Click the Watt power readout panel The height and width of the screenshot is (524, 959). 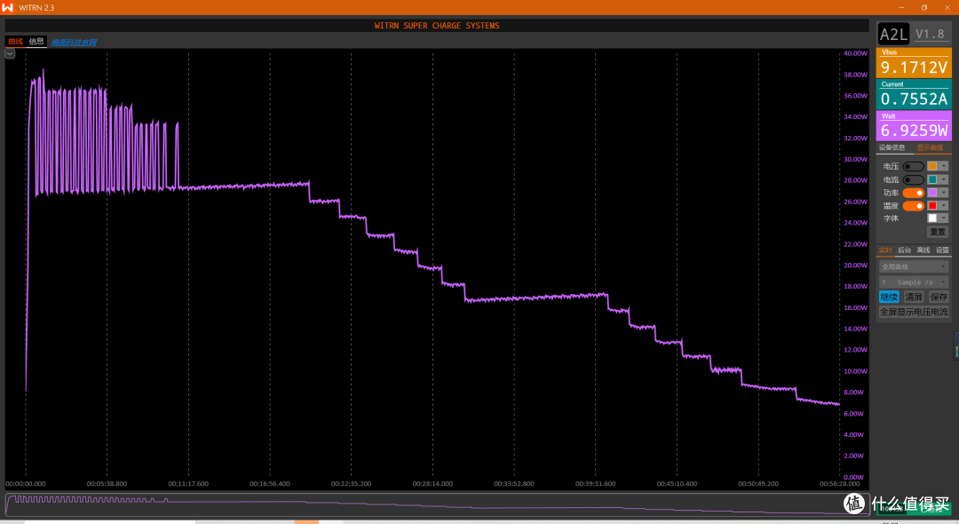coord(914,126)
